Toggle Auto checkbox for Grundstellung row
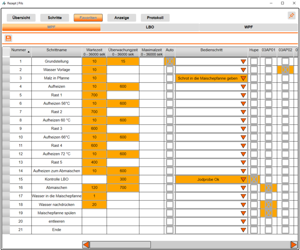 pos(170,61)
